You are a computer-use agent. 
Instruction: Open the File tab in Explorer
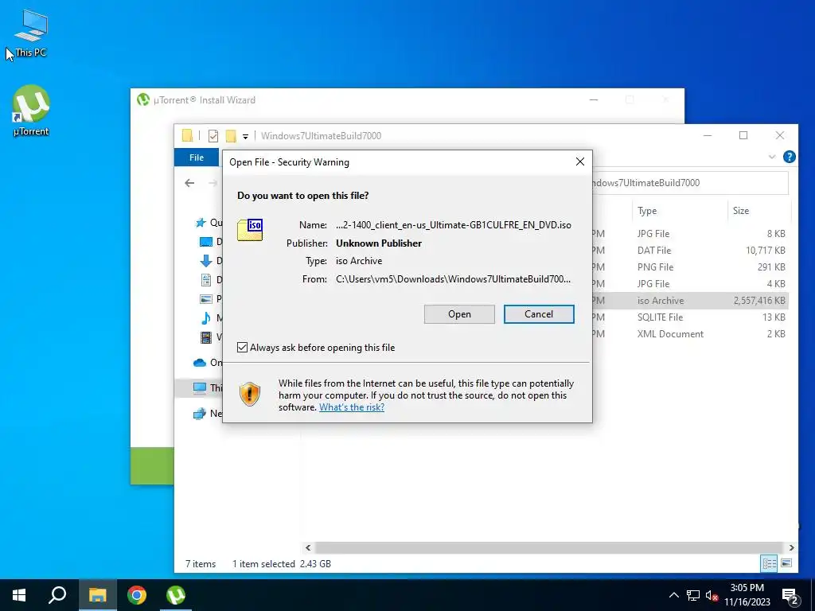(x=197, y=158)
